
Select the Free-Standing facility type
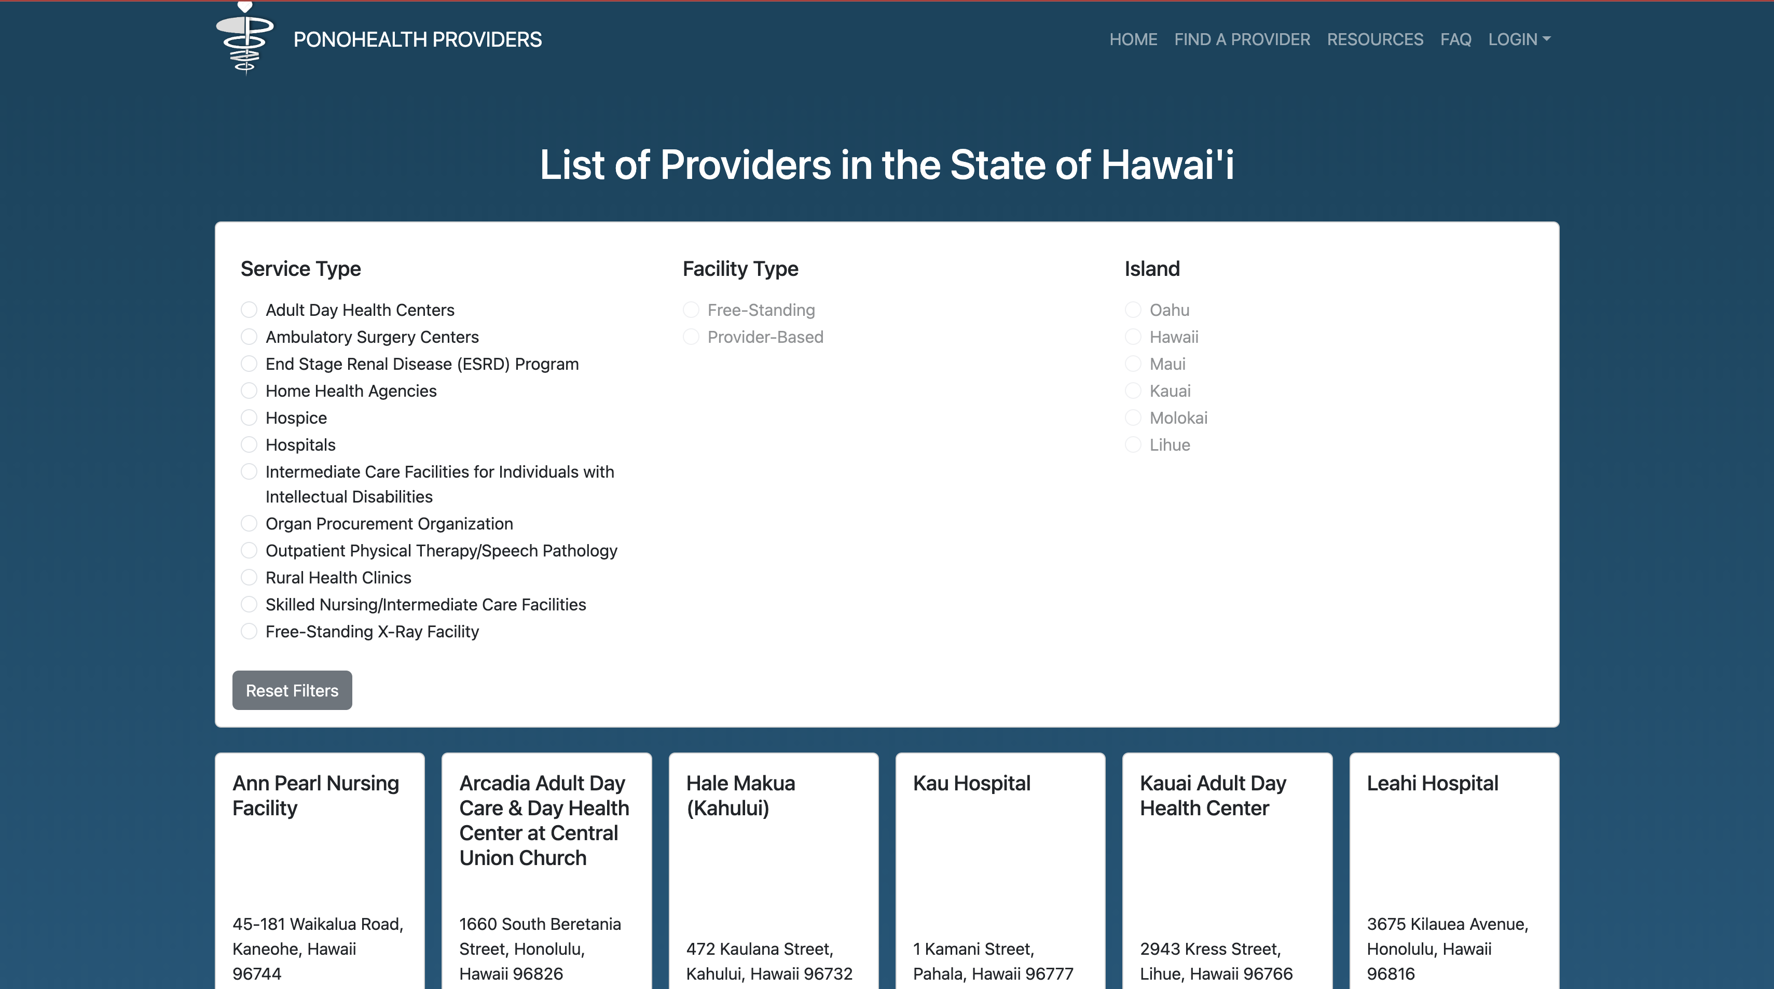[x=691, y=310]
